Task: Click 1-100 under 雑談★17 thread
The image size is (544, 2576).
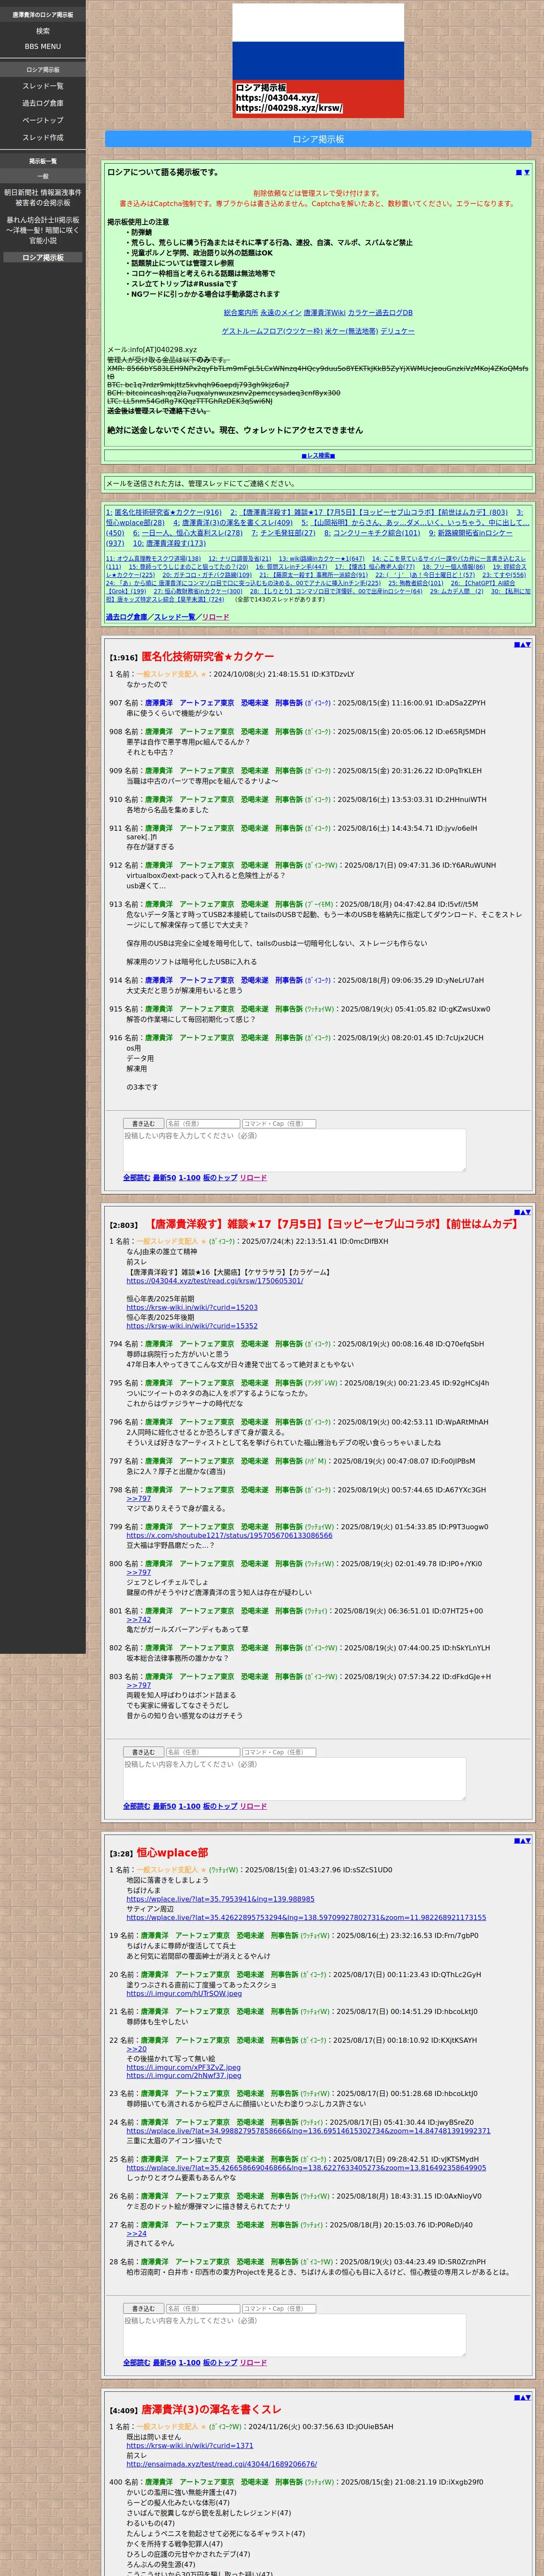Action: [x=189, y=1806]
